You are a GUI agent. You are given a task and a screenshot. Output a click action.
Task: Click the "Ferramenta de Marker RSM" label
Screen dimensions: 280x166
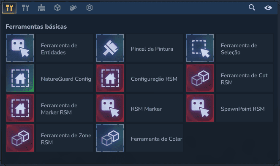click(59, 109)
